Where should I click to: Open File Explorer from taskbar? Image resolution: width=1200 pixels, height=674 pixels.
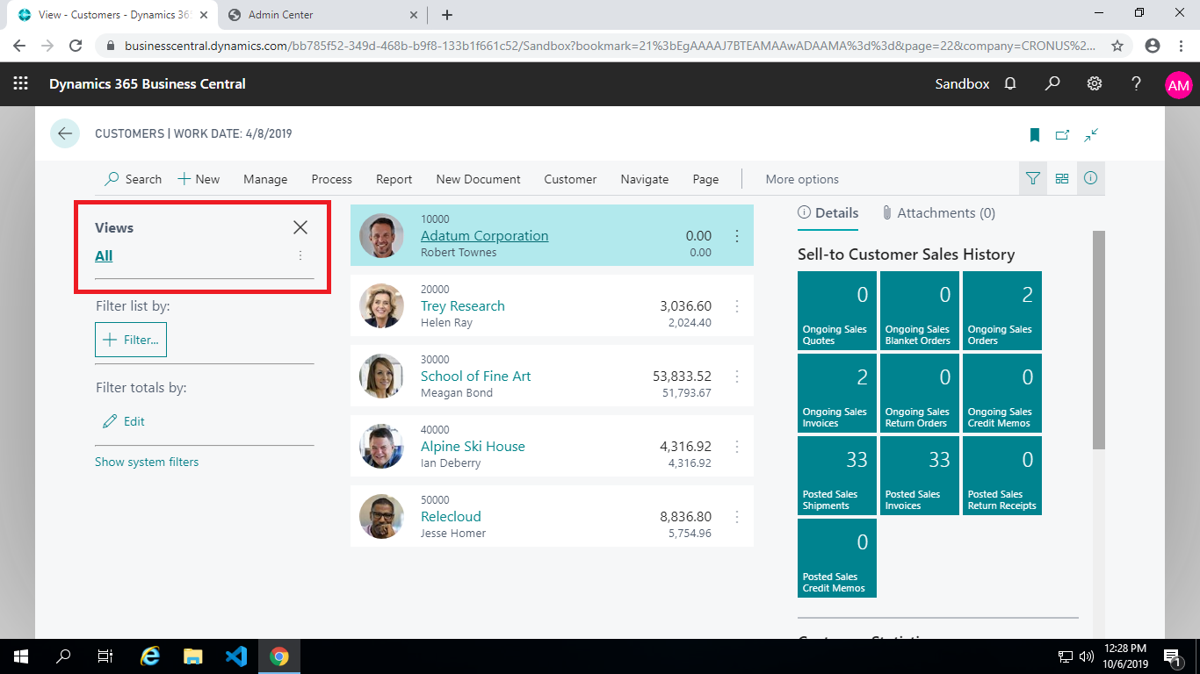(x=193, y=656)
